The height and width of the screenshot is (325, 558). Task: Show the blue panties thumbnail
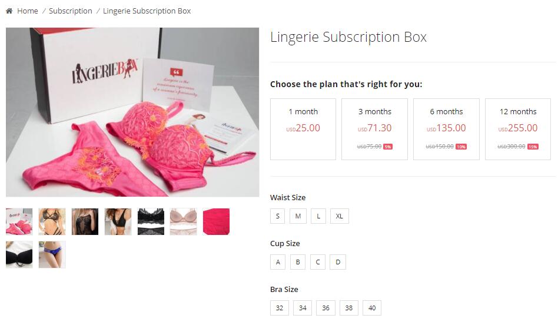click(52, 254)
